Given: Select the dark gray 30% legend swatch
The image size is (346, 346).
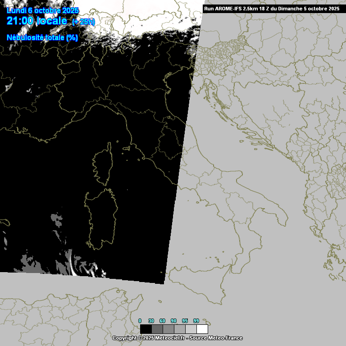Looking at the screenshot, I should click(157, 329).
